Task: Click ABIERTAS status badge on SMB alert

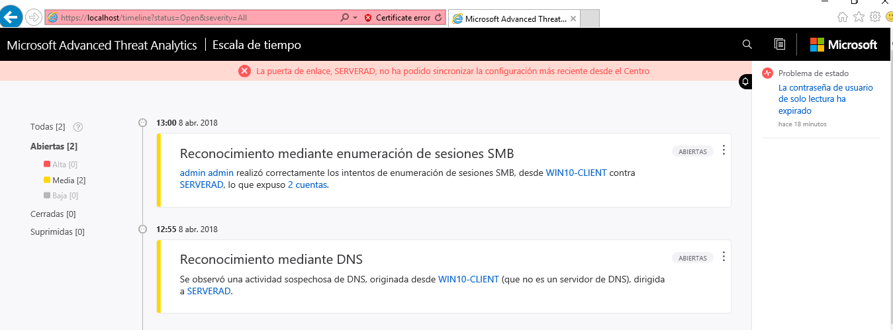Action: coord(692,151)
